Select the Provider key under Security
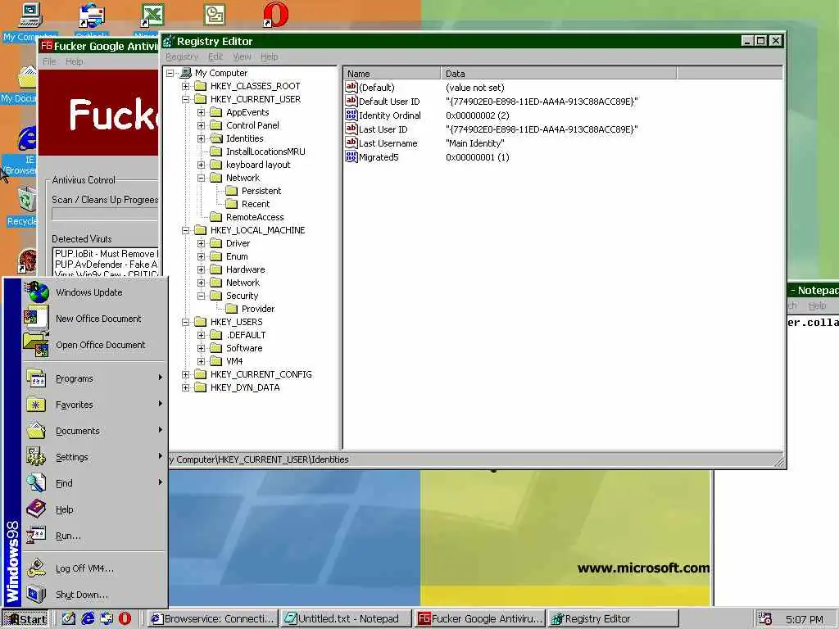 point(258,309)
